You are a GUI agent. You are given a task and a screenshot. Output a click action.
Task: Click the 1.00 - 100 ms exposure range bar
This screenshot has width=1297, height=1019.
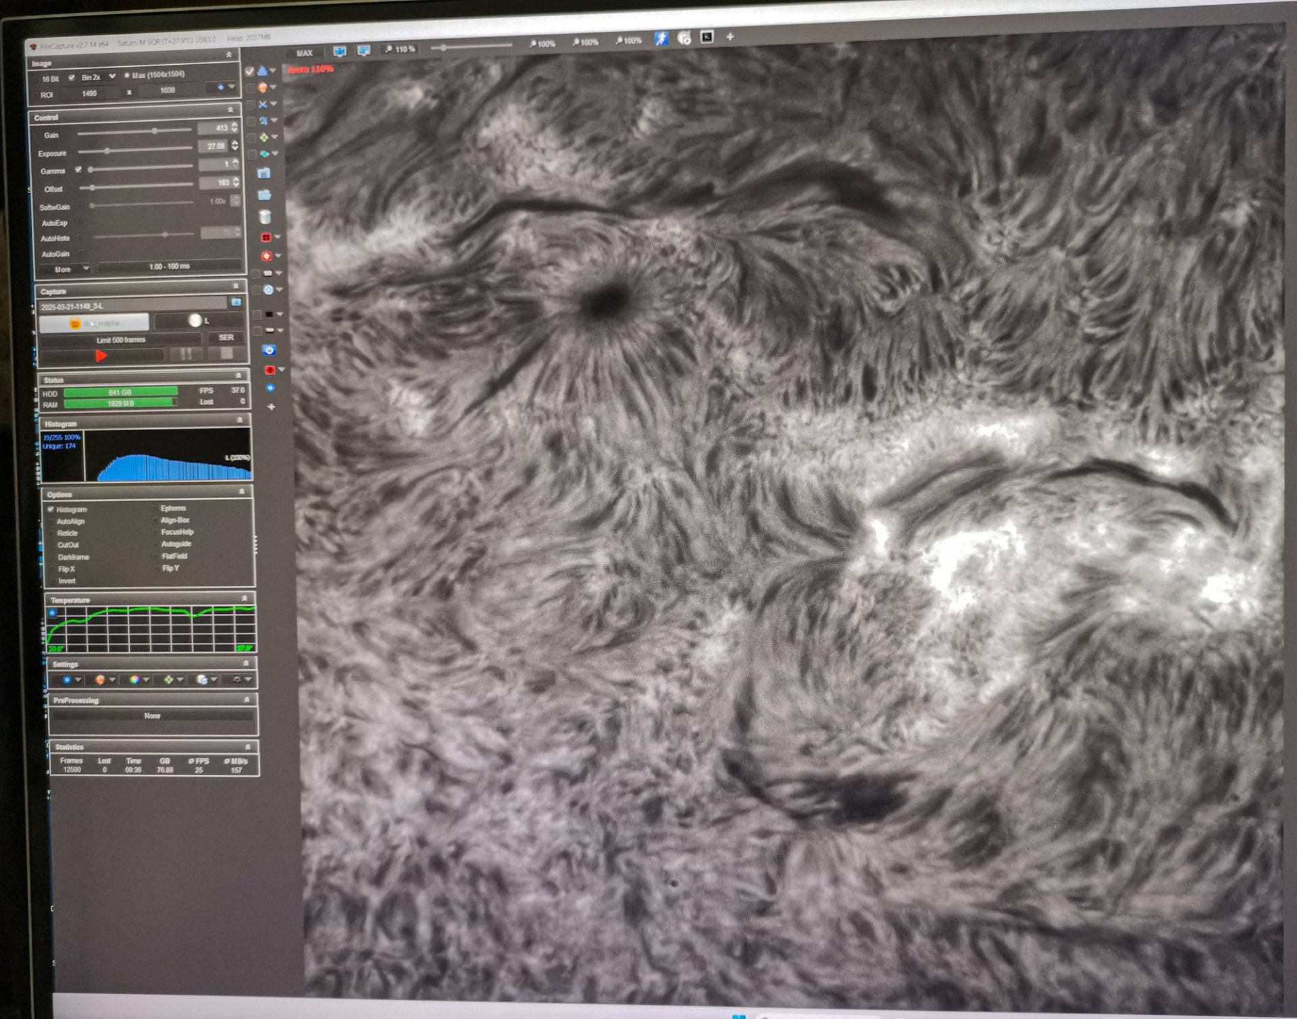click(x=170, y=266)
